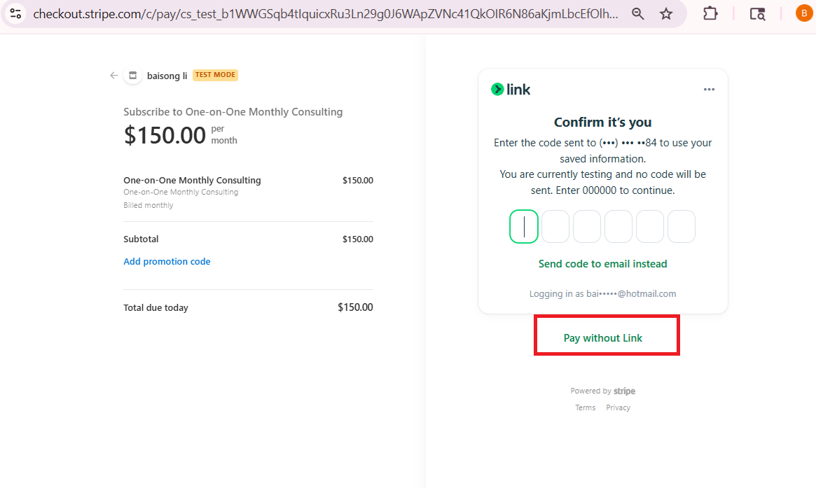Select Pay without Link
The width and height of the screenshot is (816, 488).
[x=603, y=338]
